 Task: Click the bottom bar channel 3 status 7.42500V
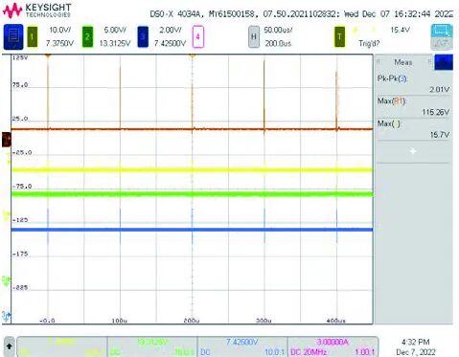click(x=241, y=342)
